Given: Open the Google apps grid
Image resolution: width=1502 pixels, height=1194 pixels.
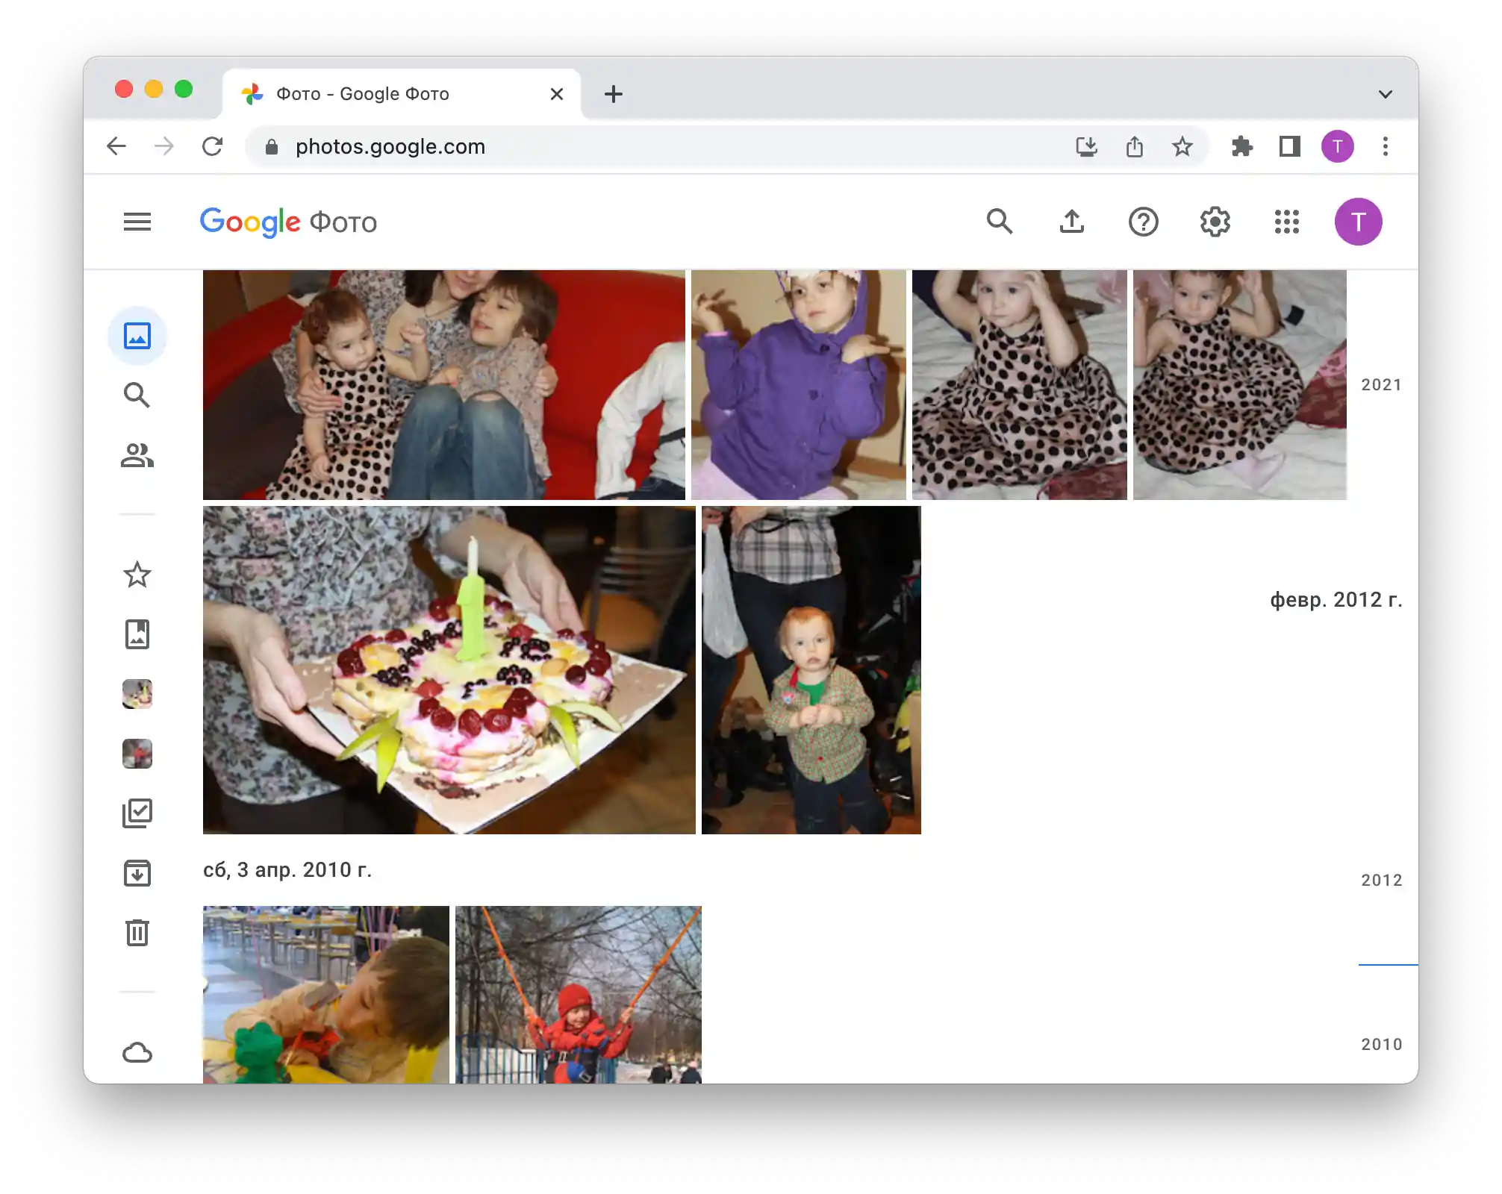Looking at the screenshot, I should [1287, 222].
